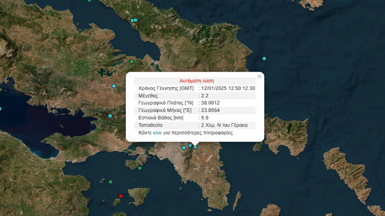Select the green marker above the popup's left corner

point(131,62)
